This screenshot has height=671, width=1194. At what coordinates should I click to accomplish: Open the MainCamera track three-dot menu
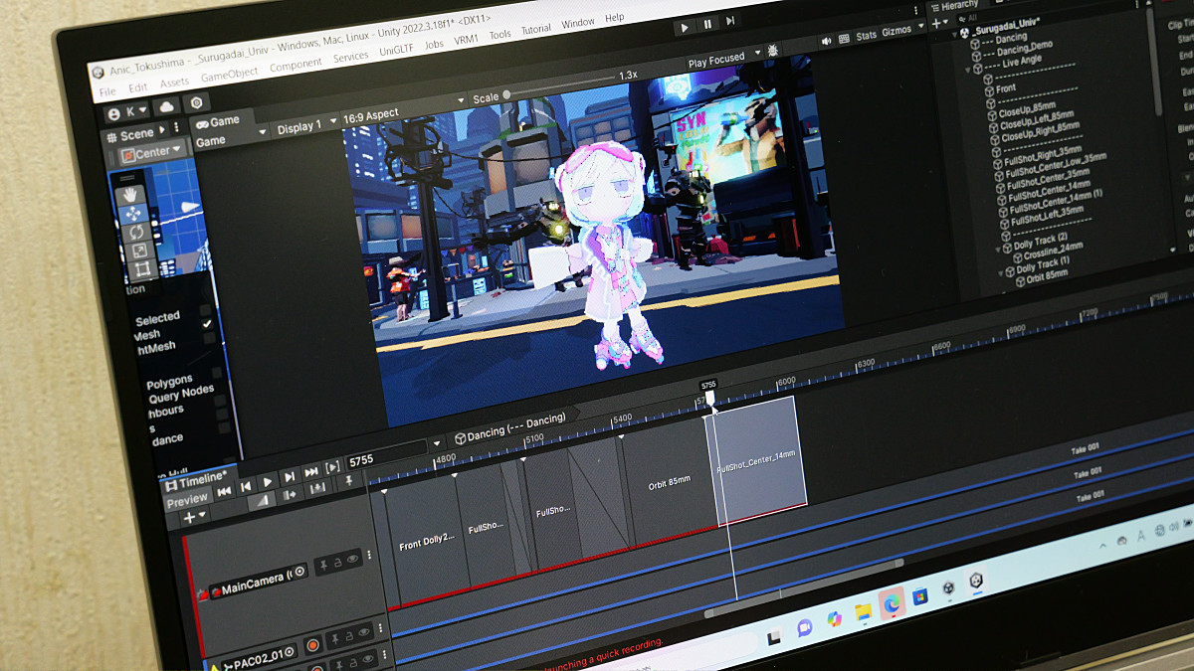coord(370,557)
